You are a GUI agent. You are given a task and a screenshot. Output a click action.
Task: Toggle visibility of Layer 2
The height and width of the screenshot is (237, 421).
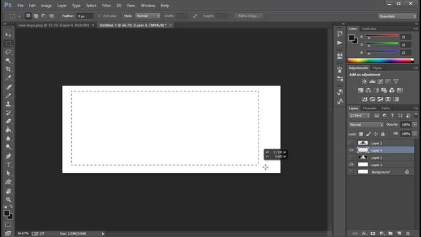tap(351, 157)
